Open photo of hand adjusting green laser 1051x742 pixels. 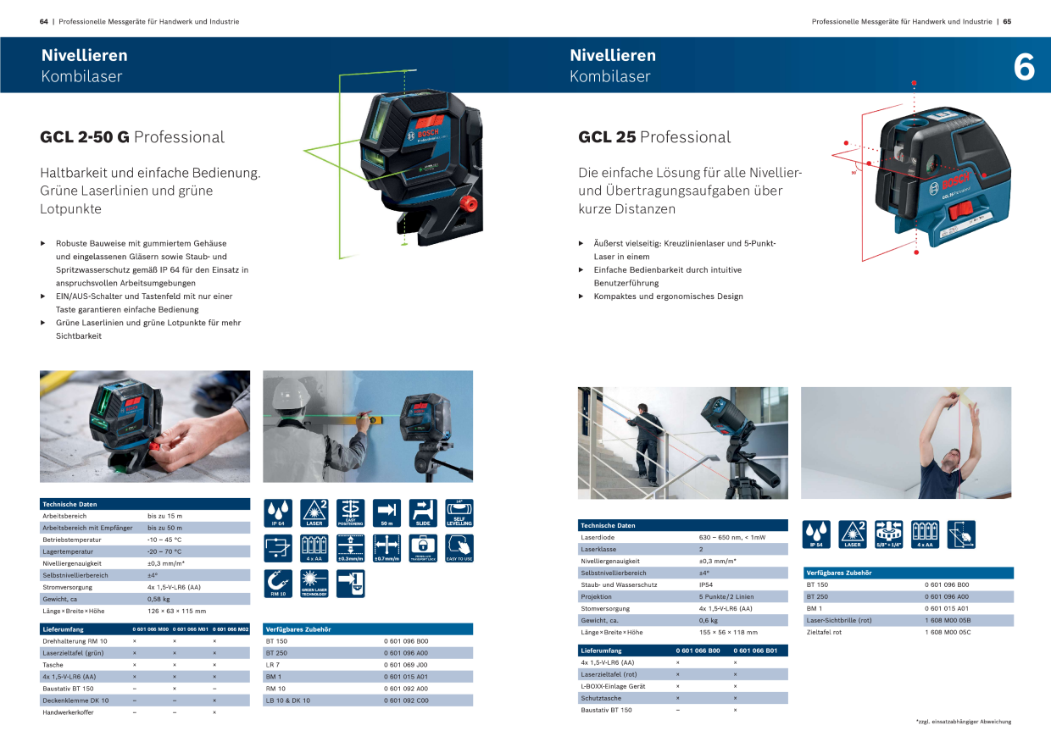point(145,426)
